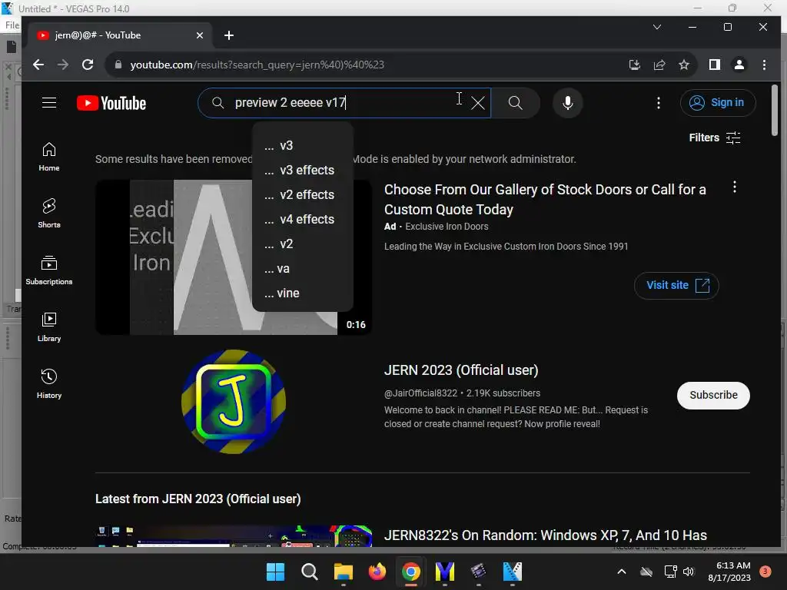Image resolution: width=787 pixels, height=590 pixels.
Task: Select the "... v3" search suggestion
Action: pos(303,145)
